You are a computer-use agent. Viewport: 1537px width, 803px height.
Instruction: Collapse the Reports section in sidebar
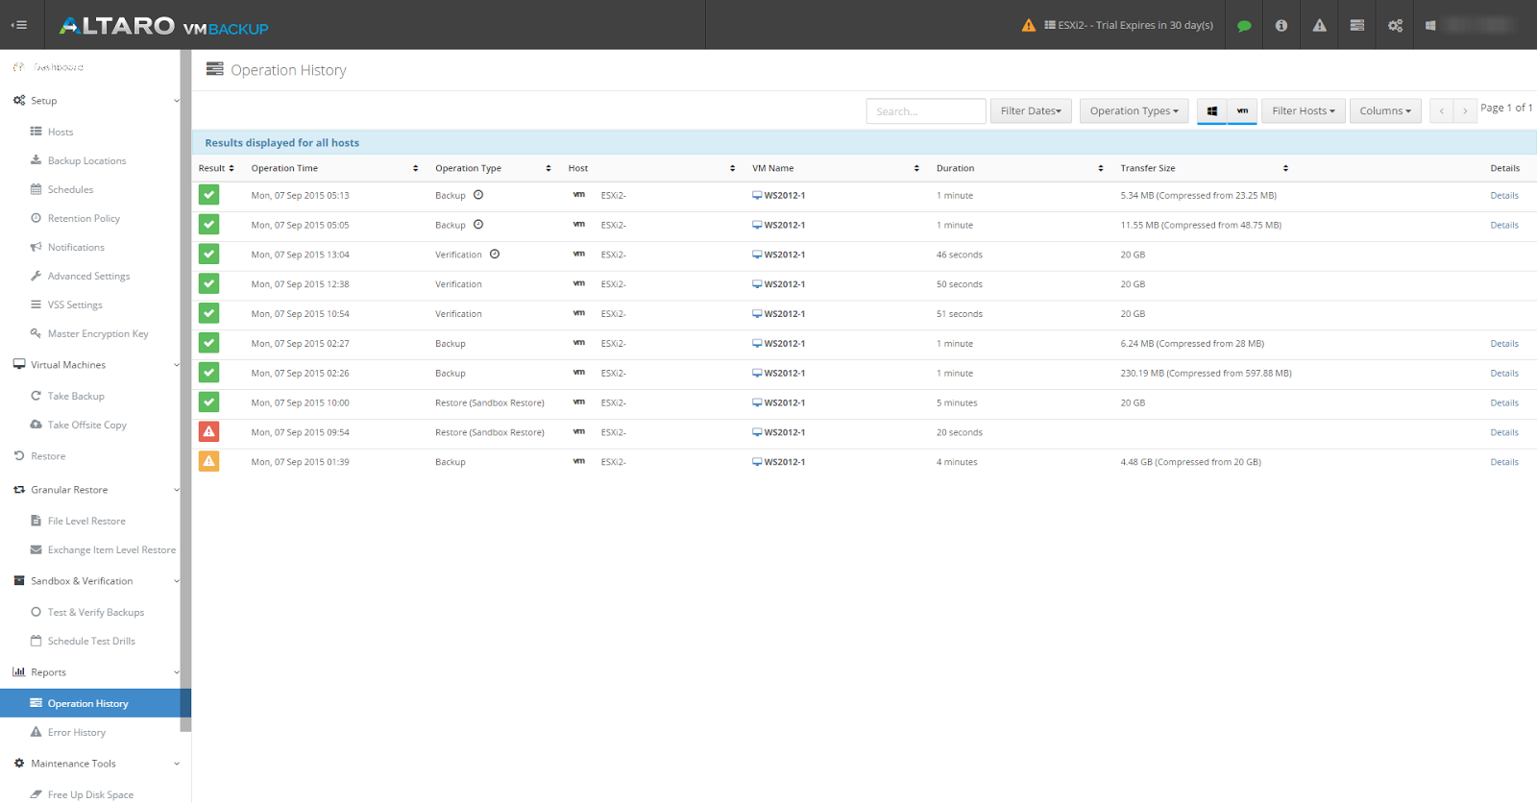[176, 672]
